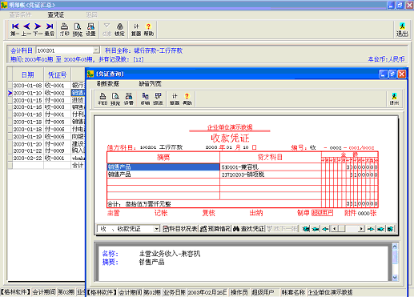
Task: Select second voucher line 销售产品 summary
Action: tap(163, 175)
